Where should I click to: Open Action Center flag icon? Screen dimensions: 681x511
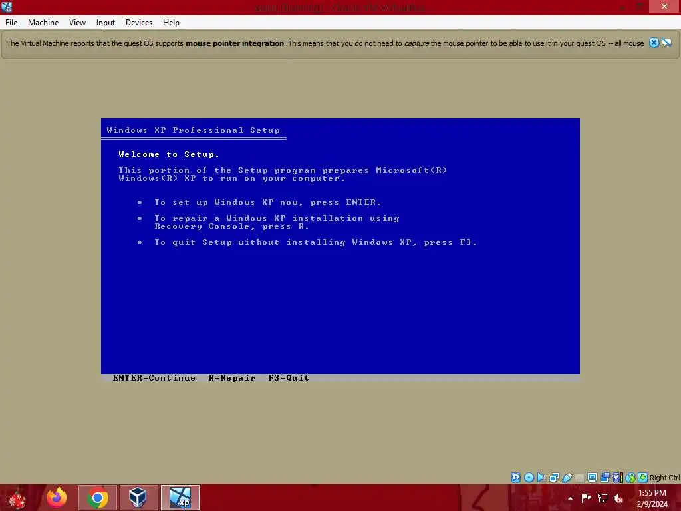(x=587, y=498)
